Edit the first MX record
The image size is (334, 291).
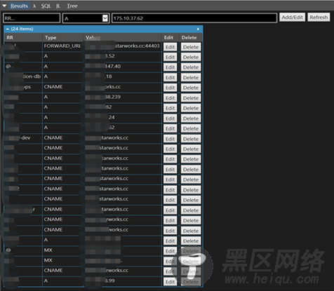[170, 251]
